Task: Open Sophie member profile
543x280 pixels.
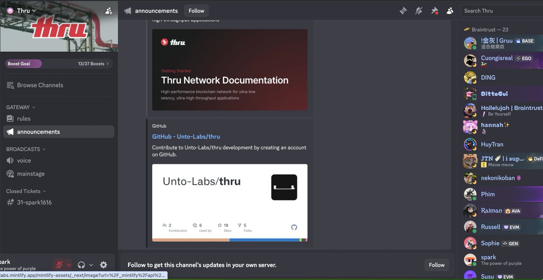Action: pyautogui.click(x=503, y=243)
